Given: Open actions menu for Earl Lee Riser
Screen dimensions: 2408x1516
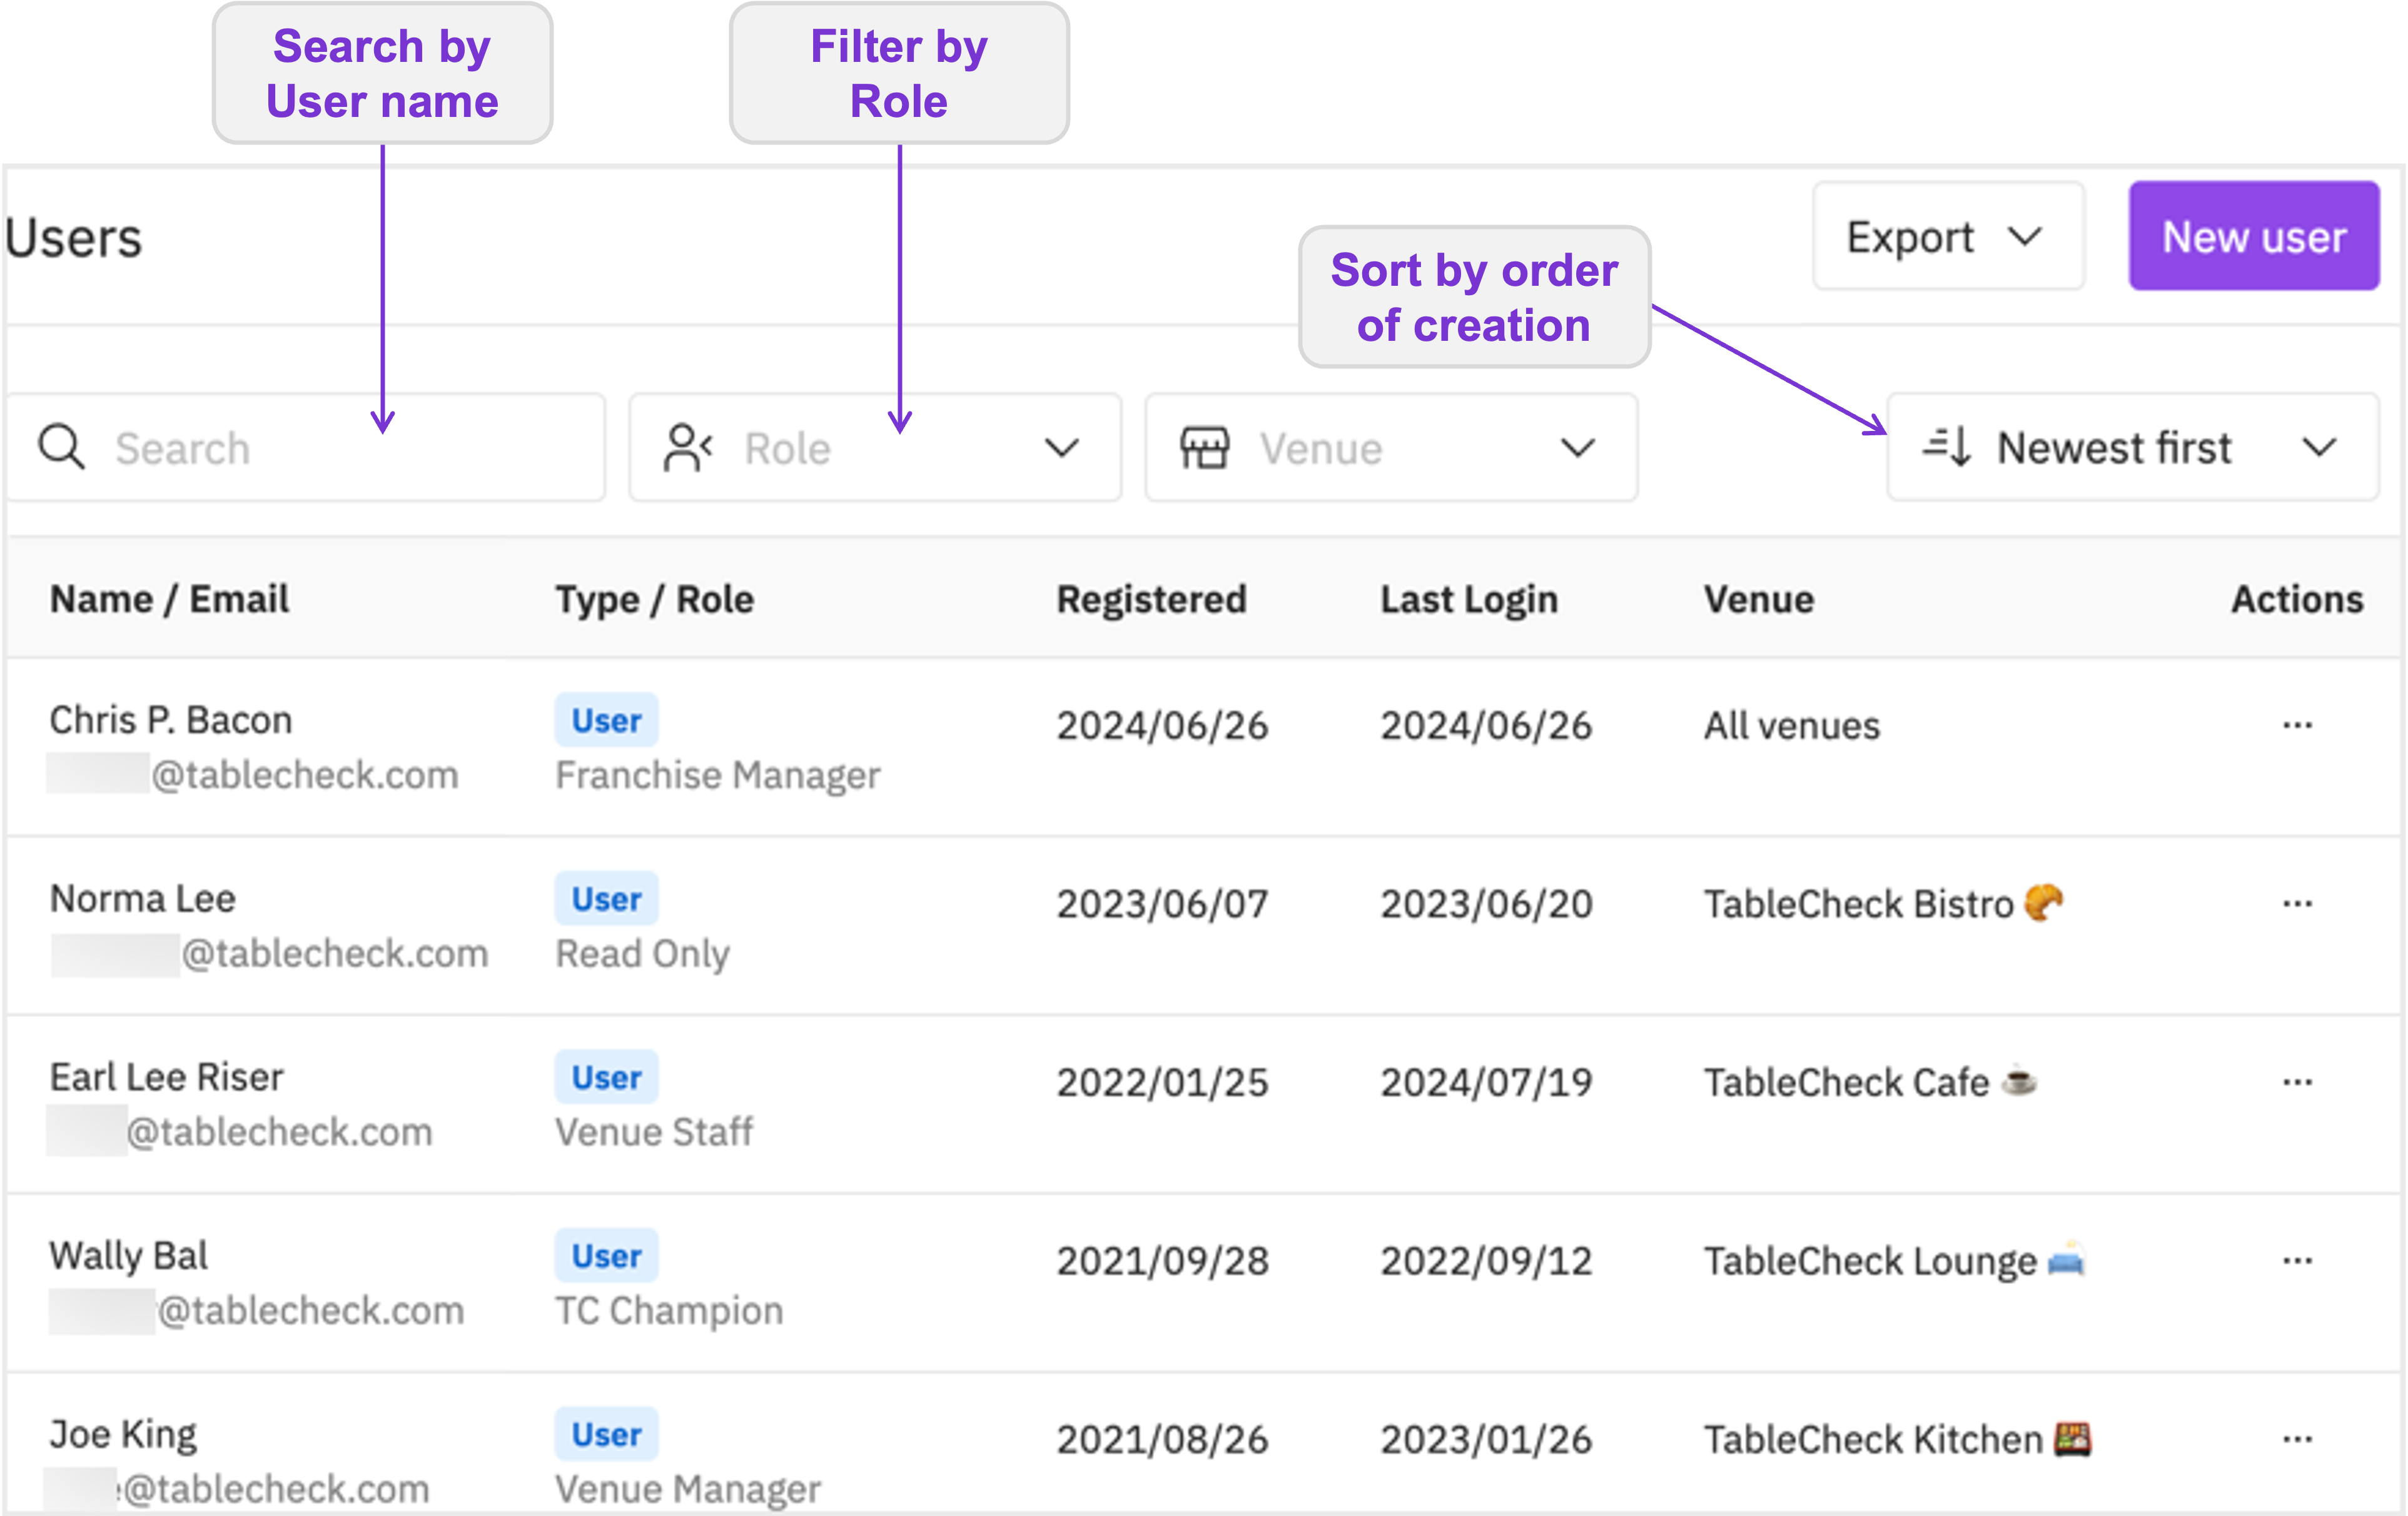Looking at the screenshot, I should click(x=2297, y=1082).
